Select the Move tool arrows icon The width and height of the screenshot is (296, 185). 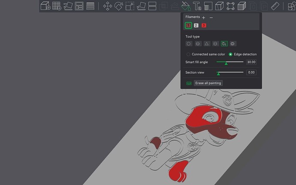(x=107, y=6)
